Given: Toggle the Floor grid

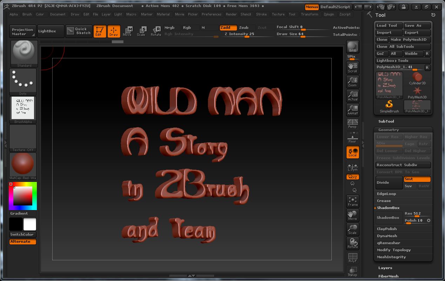Looking at the screenshot, I should coord(352,138).
